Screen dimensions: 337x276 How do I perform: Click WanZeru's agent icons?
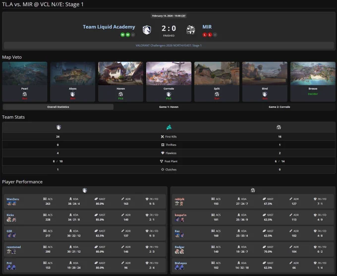(x=11, y=203)
